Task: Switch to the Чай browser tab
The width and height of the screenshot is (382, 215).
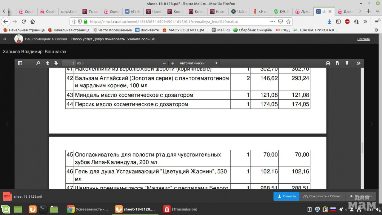Action: [x=239, y=12]
